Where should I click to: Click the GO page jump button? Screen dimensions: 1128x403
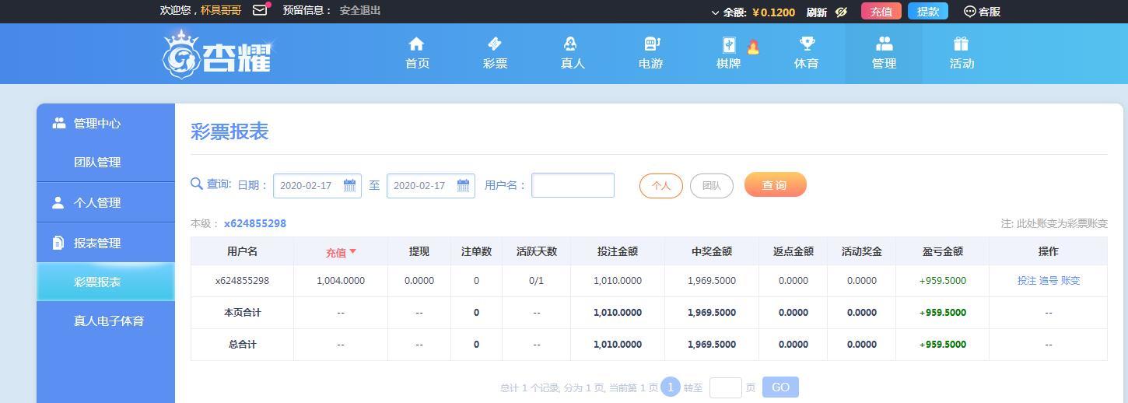pyautogui.click(x=780, y=387)
